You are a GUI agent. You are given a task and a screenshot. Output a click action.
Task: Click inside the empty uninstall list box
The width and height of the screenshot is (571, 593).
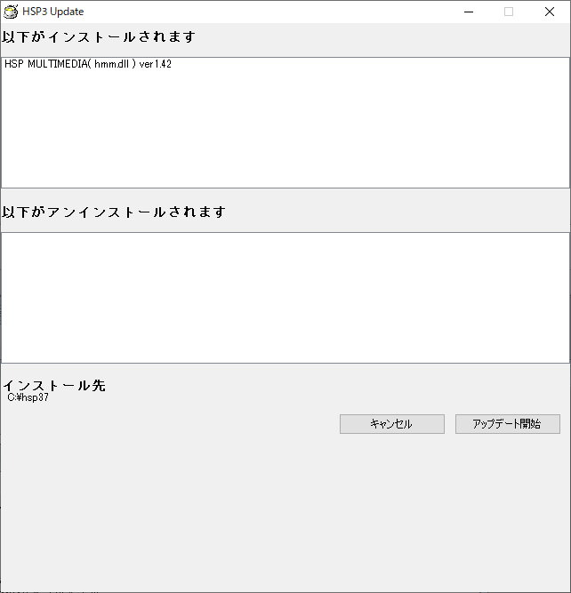point(285,298)
